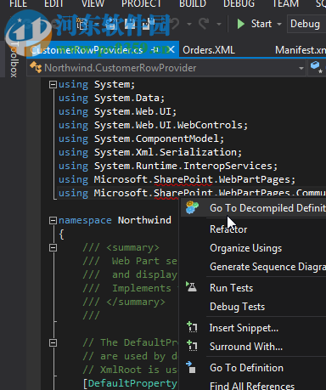Open the Redo history dropdown arrow
Screen dimensions: 326x390
pos(219,24)
